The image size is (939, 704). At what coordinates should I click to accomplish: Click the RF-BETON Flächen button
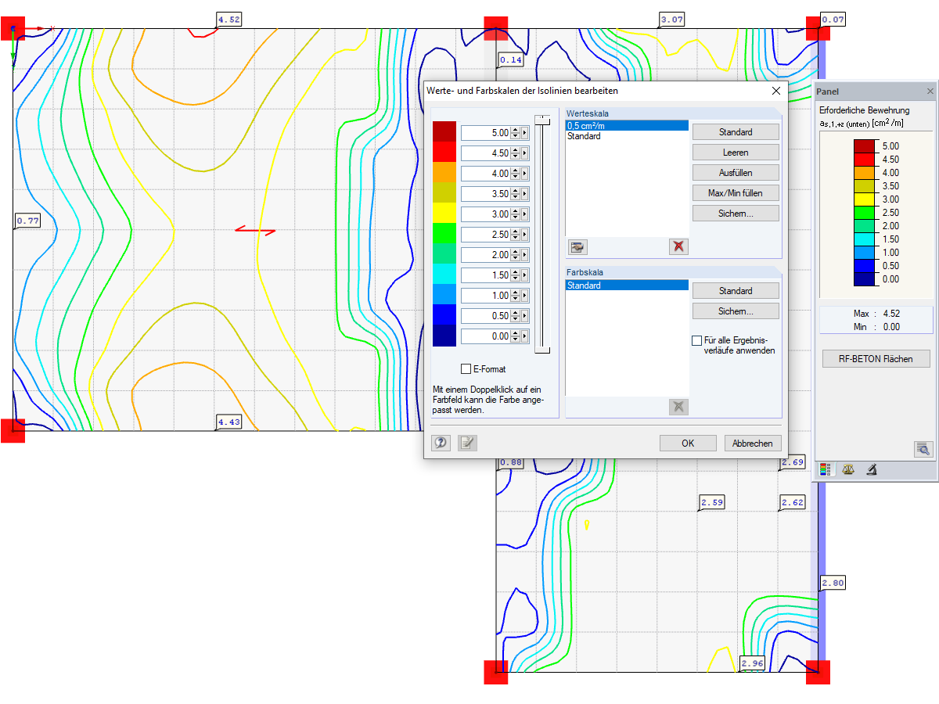[876, 359]
